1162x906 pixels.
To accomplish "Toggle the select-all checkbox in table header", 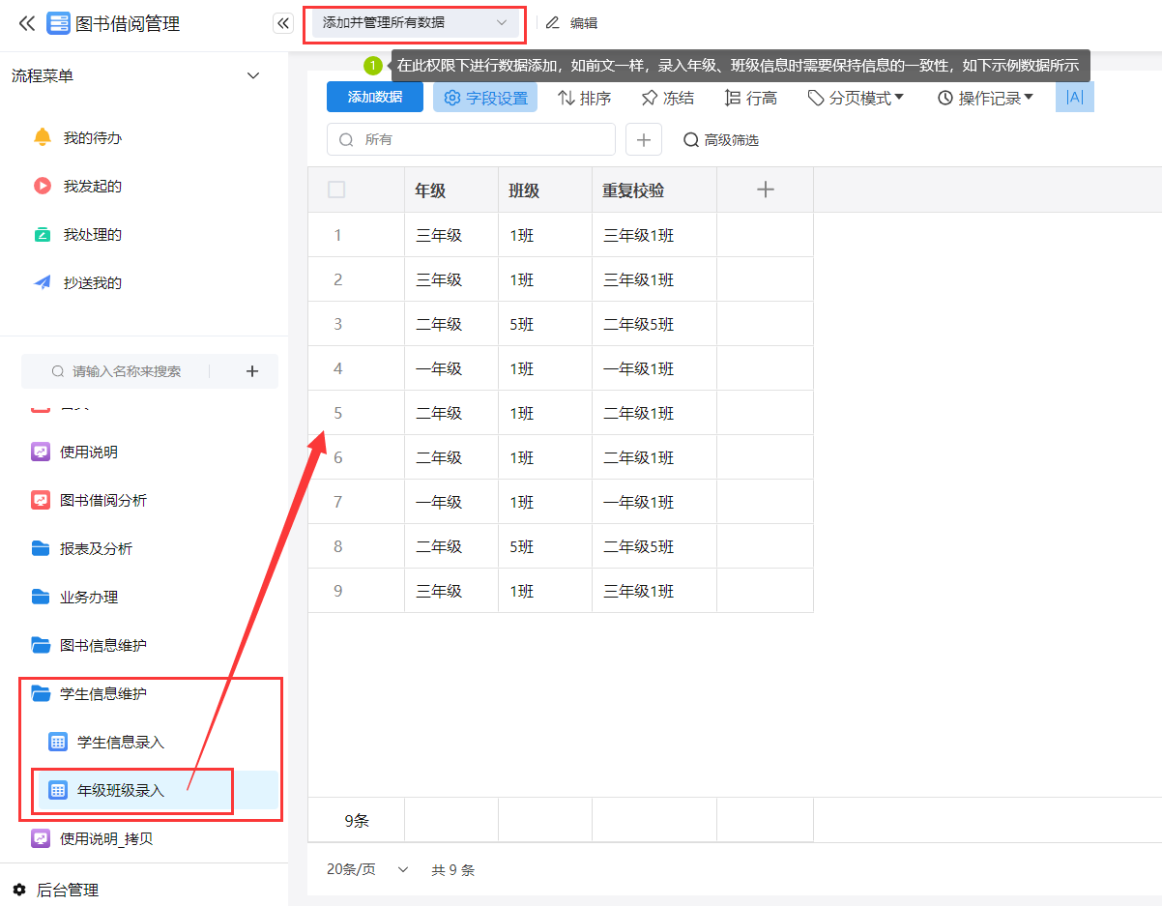I will (x=336, y=190).
